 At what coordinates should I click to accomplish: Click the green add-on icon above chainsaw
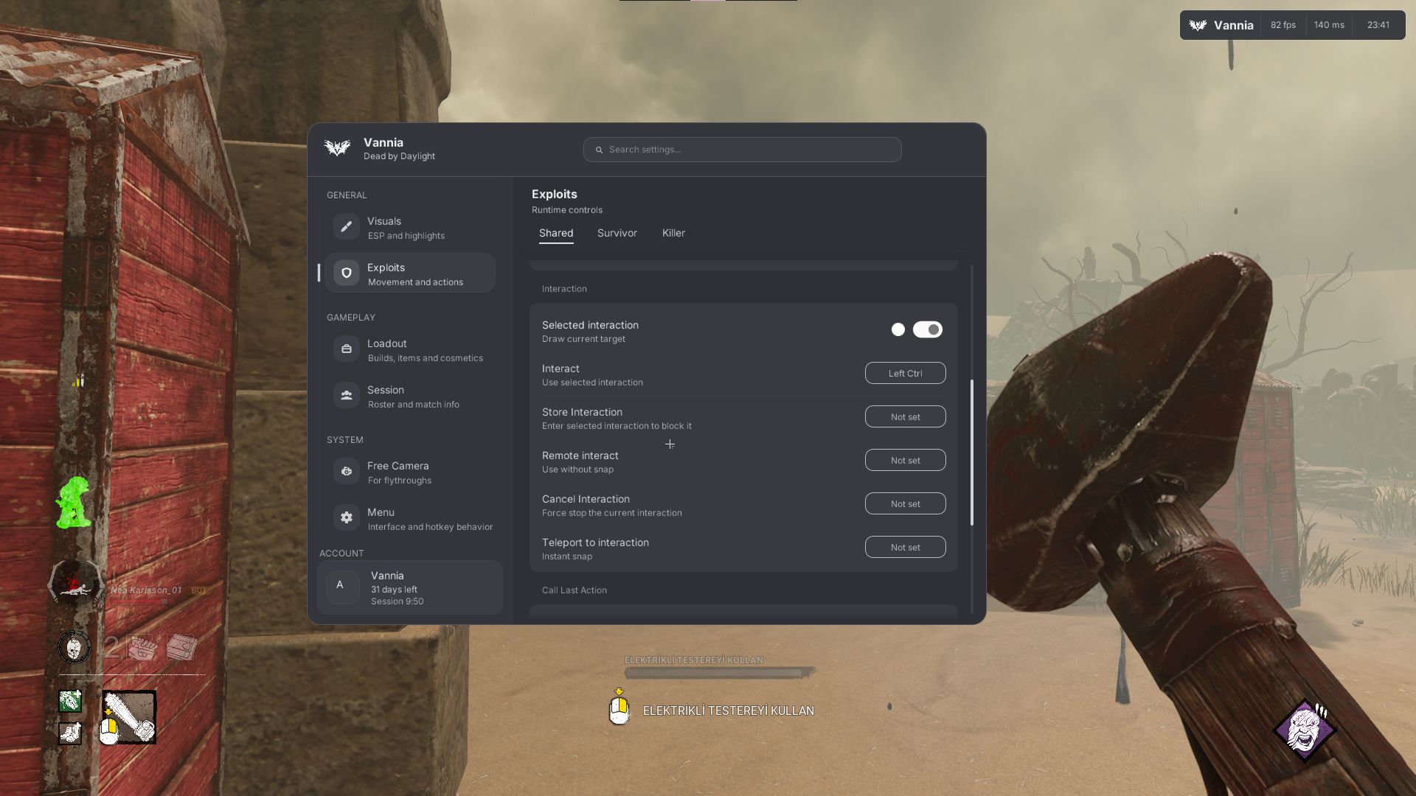(70, 701)
